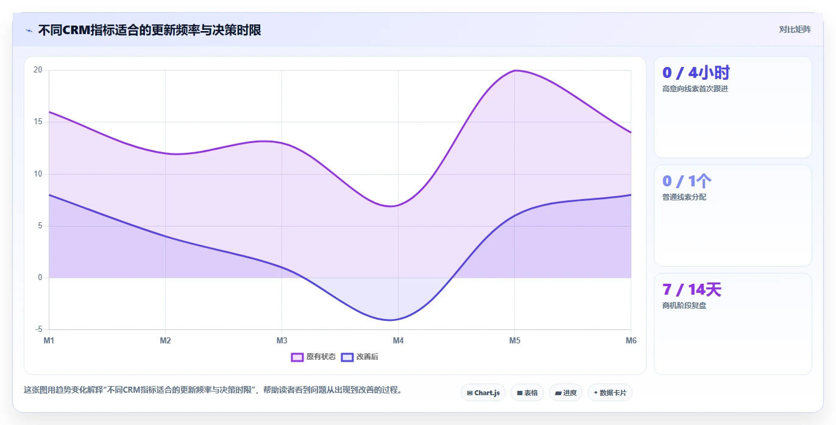Click the 商机阶段复盘 label
The height and width of the screenshot is (425, 836).
[x=684, y=306]
